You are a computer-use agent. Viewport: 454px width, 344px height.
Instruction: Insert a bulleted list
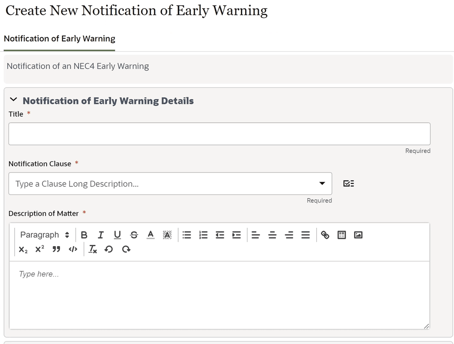coord(186,235)
